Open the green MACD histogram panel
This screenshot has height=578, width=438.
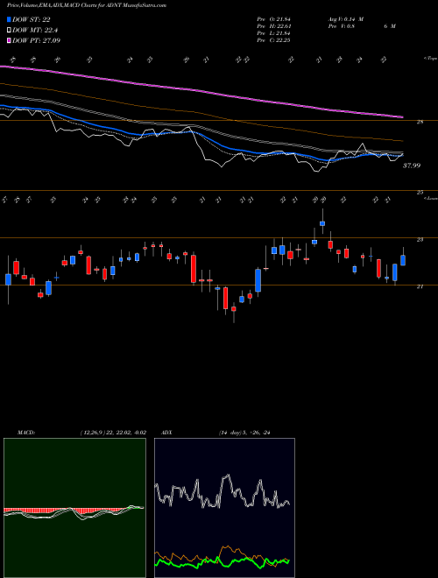[74, 508]
